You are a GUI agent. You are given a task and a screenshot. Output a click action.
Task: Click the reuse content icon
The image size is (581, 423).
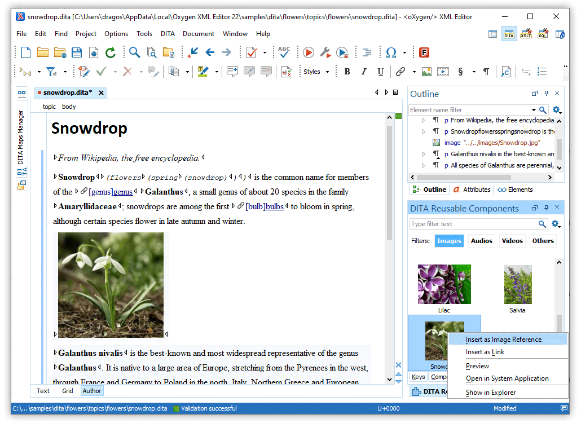click(506, 72)
